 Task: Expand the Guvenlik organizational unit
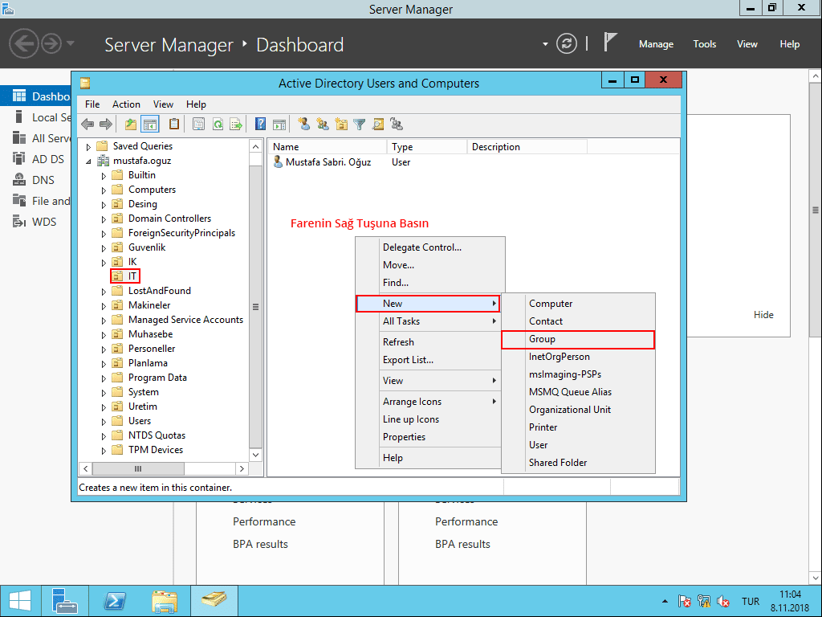pyautogui.click(x=104, y=248)
